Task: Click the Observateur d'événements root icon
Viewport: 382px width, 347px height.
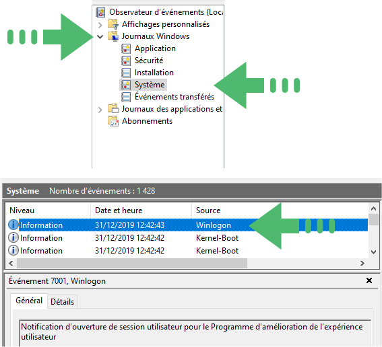Action: (x=100, y=12)
